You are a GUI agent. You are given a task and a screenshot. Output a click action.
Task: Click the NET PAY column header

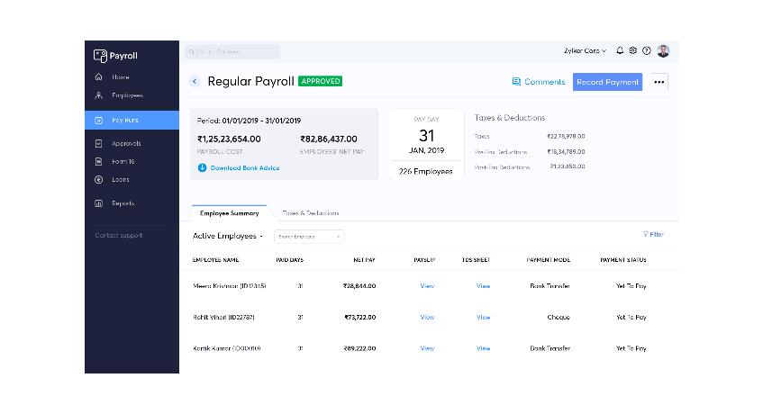[x=364, y=260]
